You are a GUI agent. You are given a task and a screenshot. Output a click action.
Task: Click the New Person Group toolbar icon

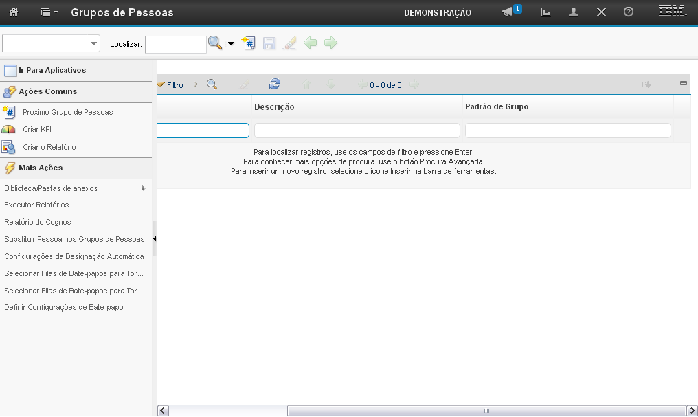pos(249,43)
